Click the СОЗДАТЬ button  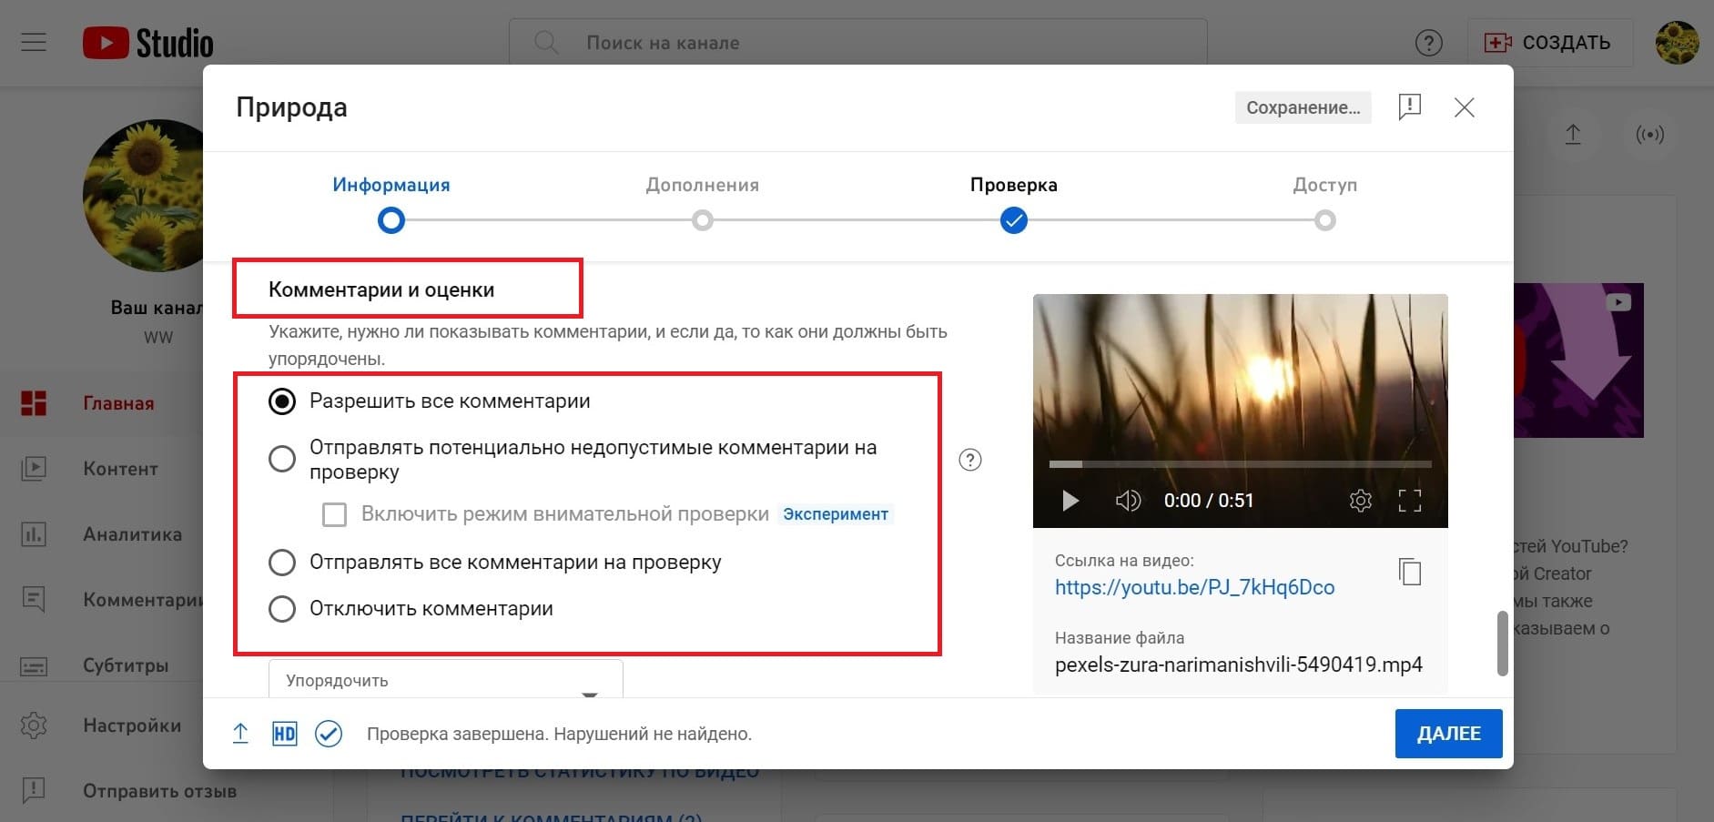point(1549,43)
